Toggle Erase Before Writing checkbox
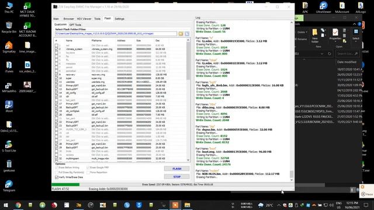The image size is (374, 210). click(x=57, y=167)
